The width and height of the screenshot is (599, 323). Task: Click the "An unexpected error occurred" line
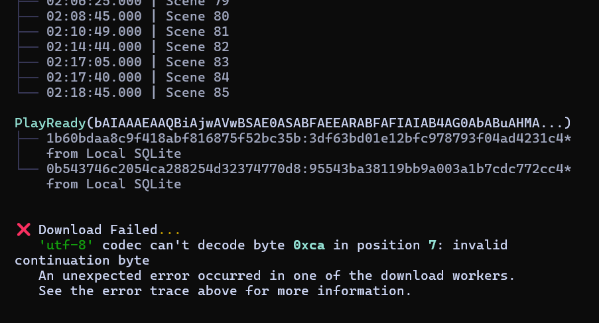(x=277, y=275)
